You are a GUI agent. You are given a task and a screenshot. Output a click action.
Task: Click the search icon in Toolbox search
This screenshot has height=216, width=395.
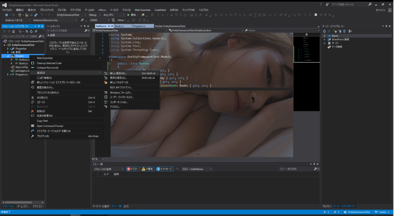click(86, 31)
